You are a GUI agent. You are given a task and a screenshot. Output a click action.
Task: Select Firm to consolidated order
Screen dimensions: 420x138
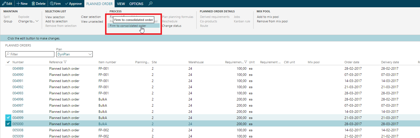[128, 26]
